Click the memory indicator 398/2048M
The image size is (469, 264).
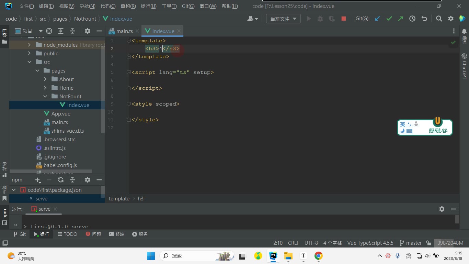[450, 243]
